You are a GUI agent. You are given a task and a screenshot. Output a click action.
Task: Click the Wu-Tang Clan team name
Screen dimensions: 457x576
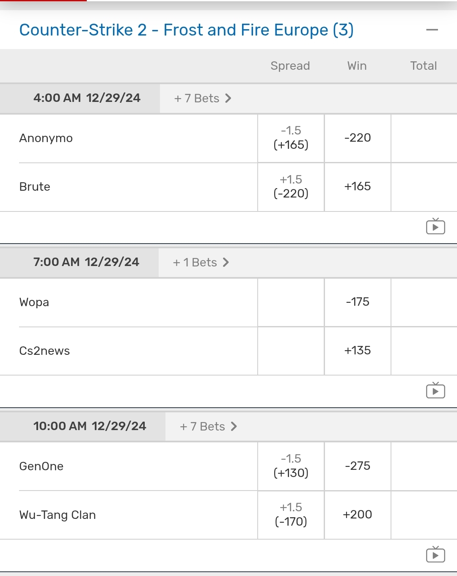pyautogui.click(x=58, y=515)
